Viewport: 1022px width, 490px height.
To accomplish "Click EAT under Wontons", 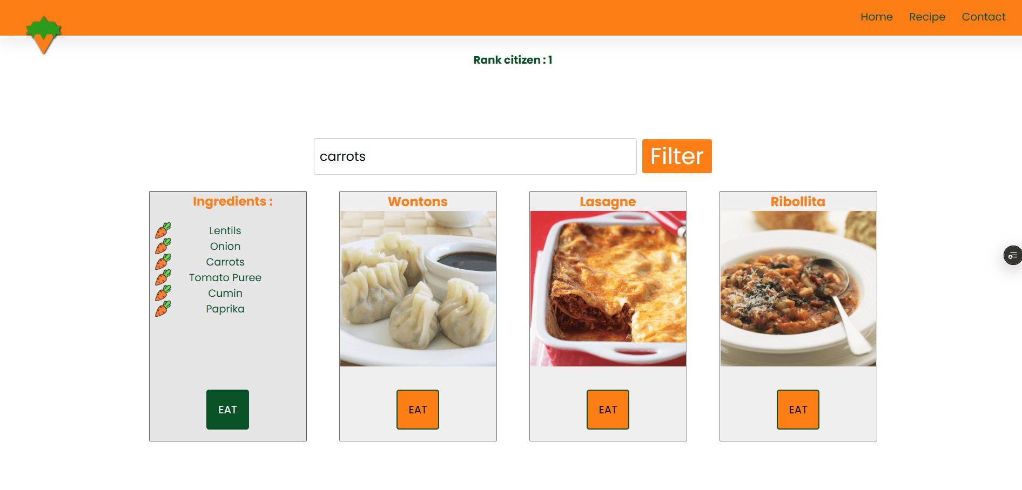I will click(418, 410).
